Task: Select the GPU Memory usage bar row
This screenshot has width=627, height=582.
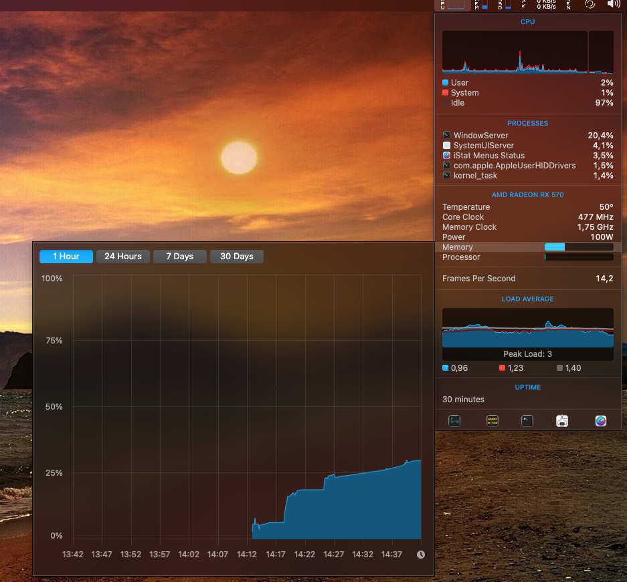Action: 527,247
